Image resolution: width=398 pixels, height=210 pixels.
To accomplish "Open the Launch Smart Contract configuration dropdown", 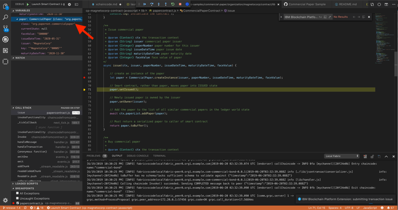I will click(48, 4).
